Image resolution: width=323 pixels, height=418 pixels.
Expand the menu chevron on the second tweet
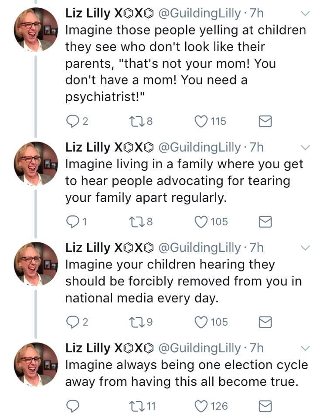pos(306,147)
